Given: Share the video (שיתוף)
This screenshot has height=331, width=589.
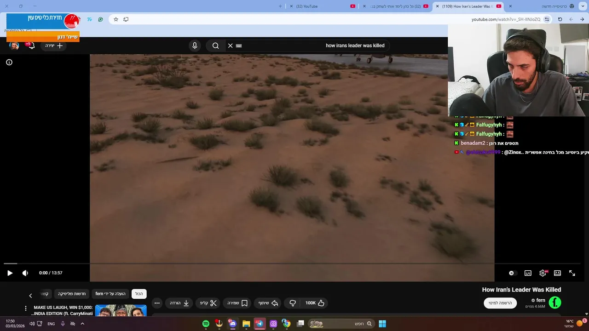Looking at the screenshot, I should click(x=268, y=303).
